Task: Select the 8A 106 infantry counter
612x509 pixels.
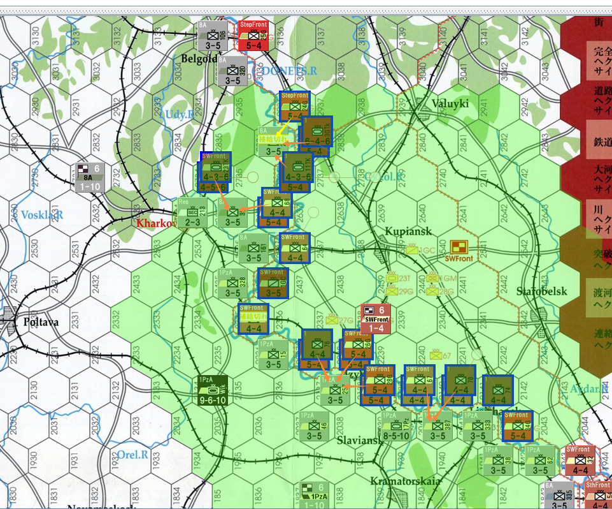Action: click(x=213, y=36)
